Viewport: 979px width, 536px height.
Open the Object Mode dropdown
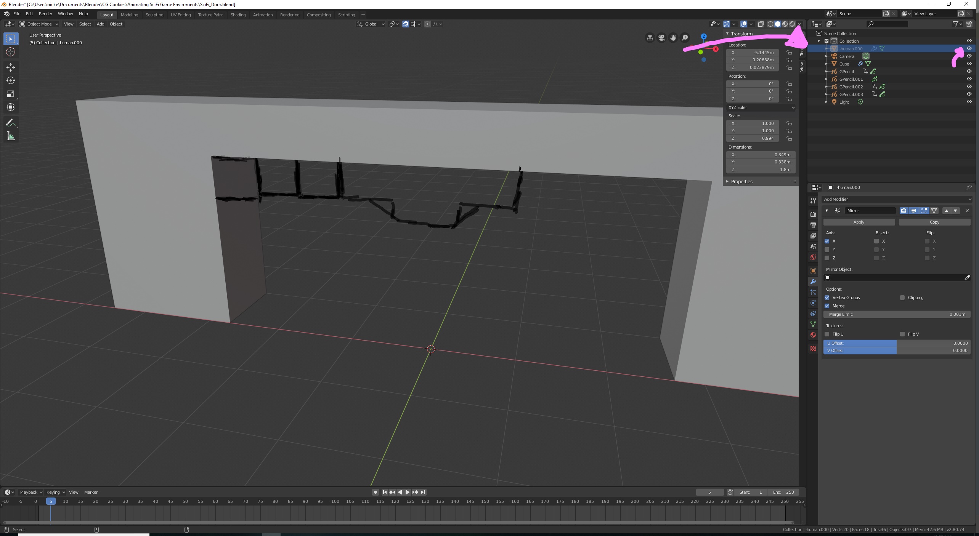click(39, 24)
